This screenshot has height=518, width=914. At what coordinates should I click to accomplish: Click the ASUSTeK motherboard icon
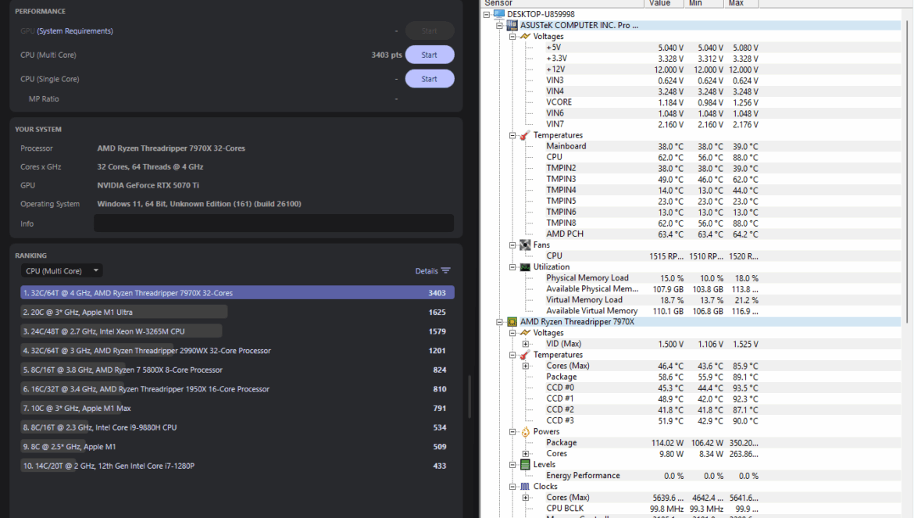[512, 25]
